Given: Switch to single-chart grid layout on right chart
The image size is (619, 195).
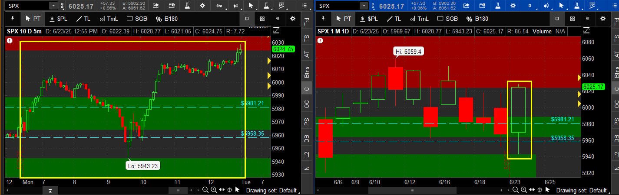Looking at the screenshot, I should 557,19.
